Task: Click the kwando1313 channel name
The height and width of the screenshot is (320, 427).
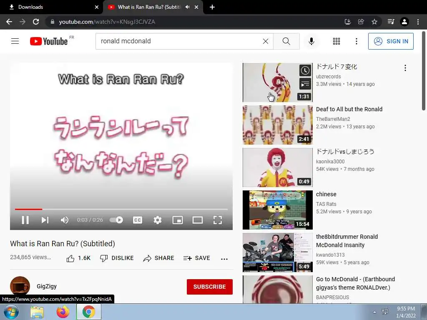Action: coord(330,255)
